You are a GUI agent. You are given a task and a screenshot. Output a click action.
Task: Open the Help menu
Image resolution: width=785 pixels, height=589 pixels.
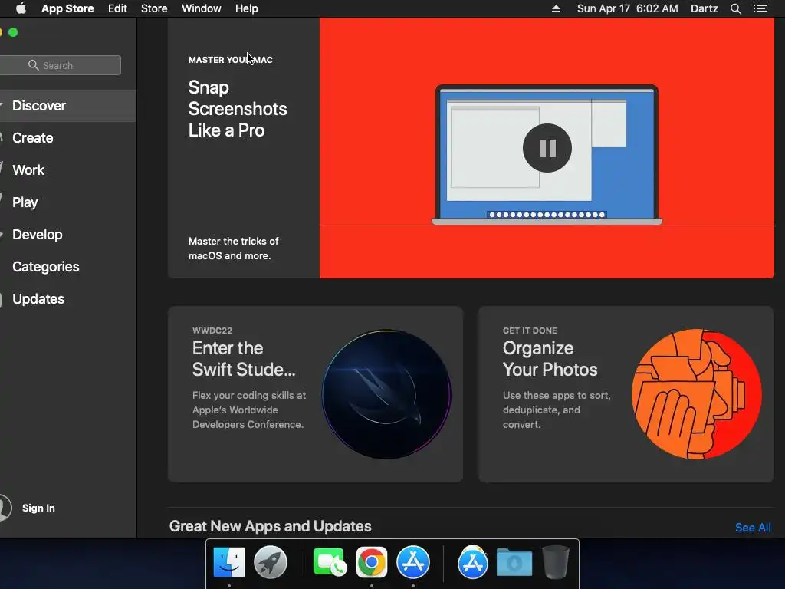246,8
